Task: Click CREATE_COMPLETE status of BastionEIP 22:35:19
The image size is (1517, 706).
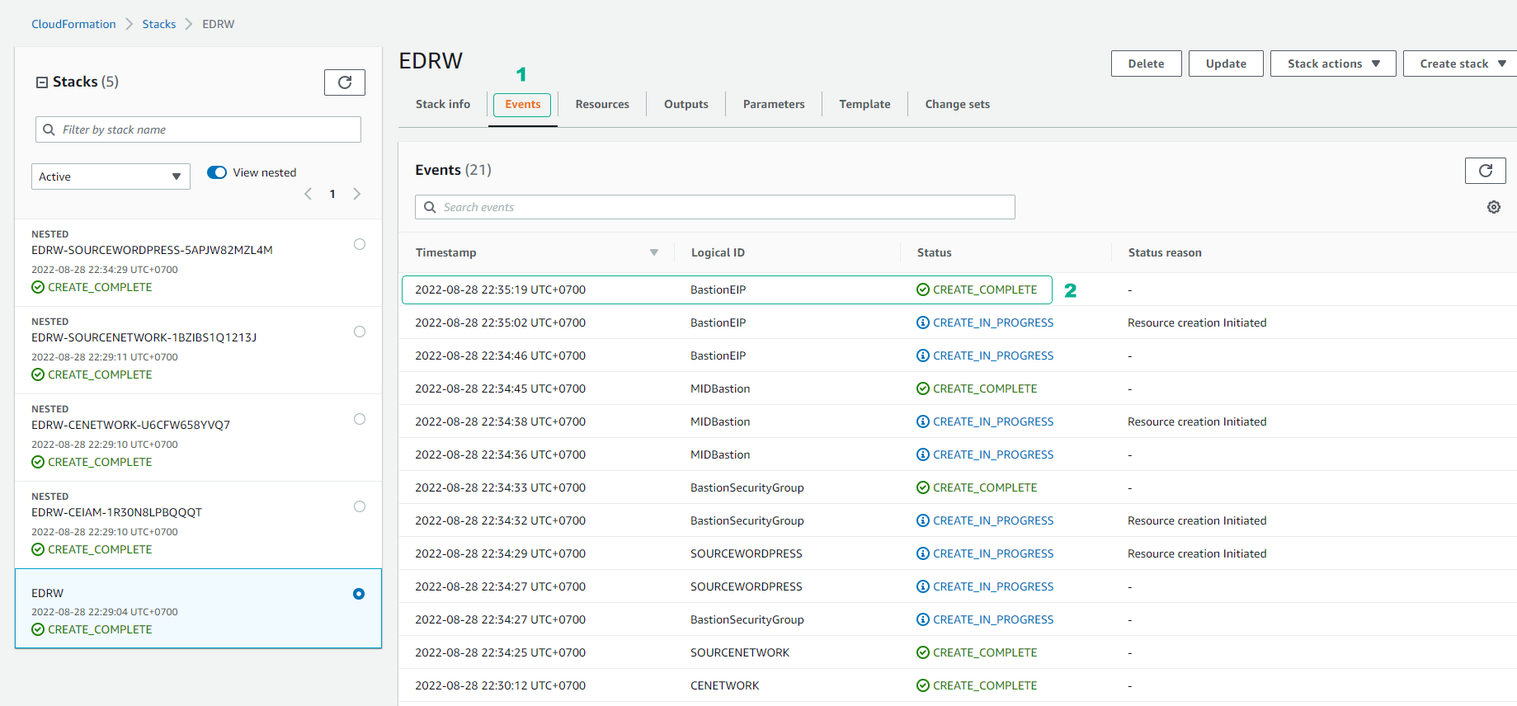Action: coord(977,289)
